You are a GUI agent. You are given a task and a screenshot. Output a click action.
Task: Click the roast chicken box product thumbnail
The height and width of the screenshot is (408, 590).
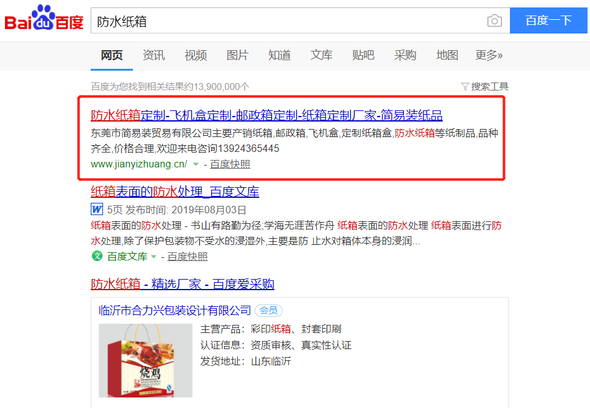click(x=145, y=360)
